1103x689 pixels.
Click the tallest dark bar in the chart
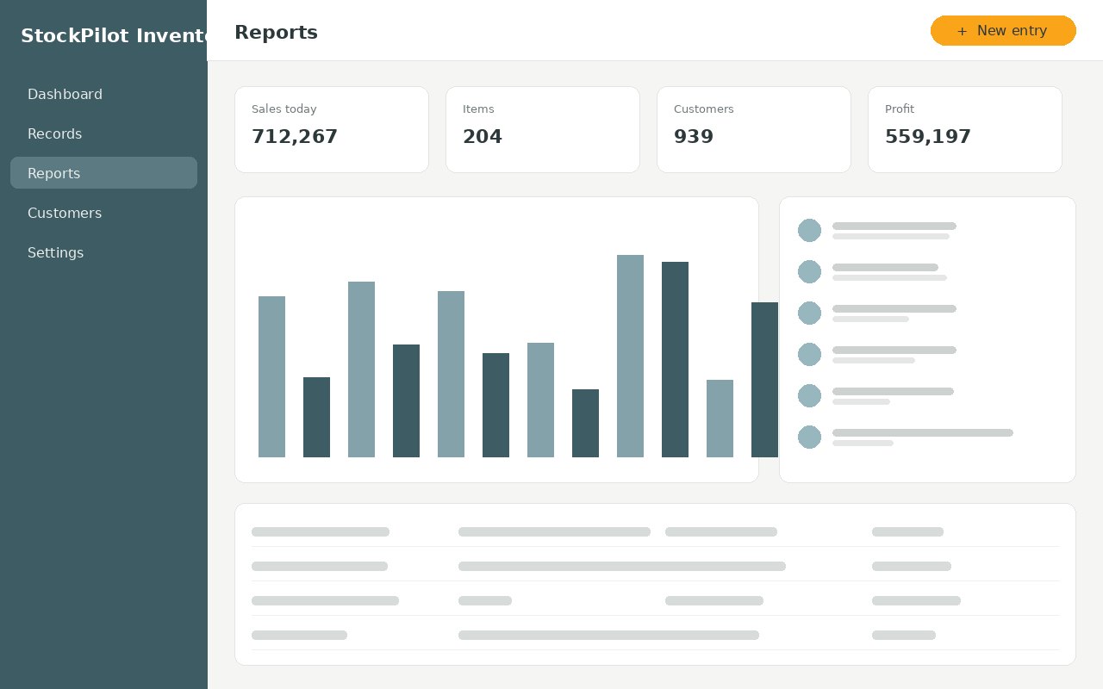click(x=675, y=359)
